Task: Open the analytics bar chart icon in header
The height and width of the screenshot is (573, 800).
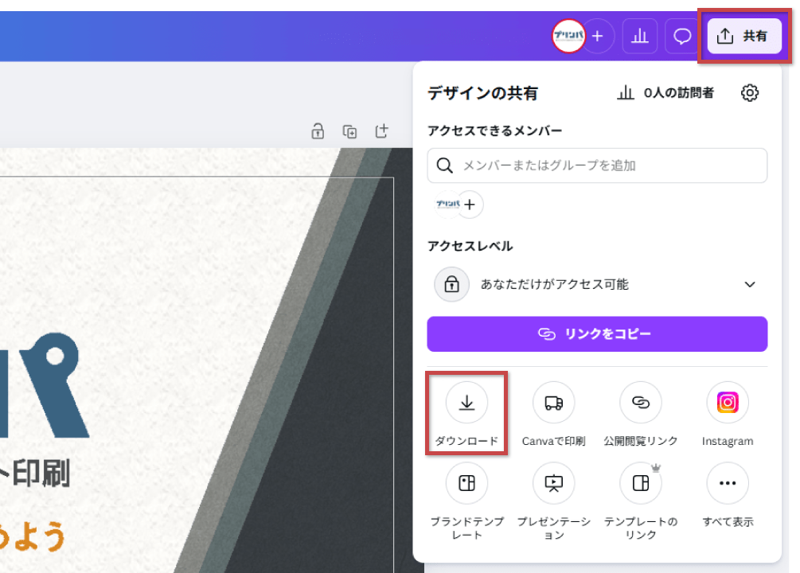Action: [x=639, y=37]
